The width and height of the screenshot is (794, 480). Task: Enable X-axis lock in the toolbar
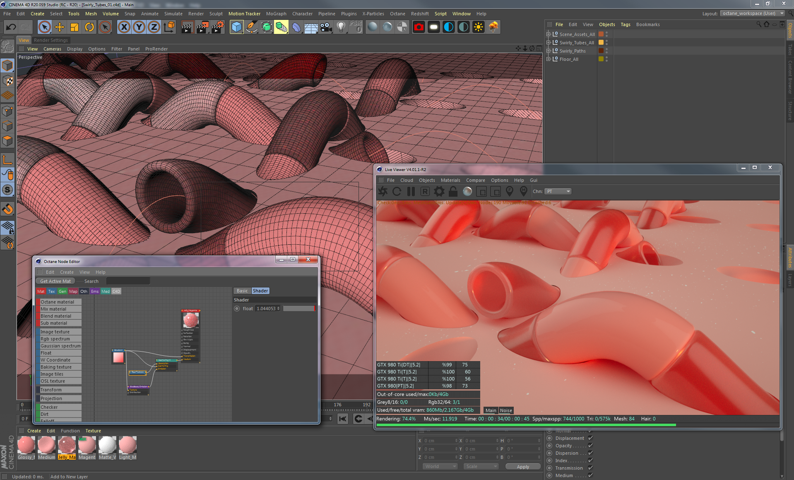124,27
